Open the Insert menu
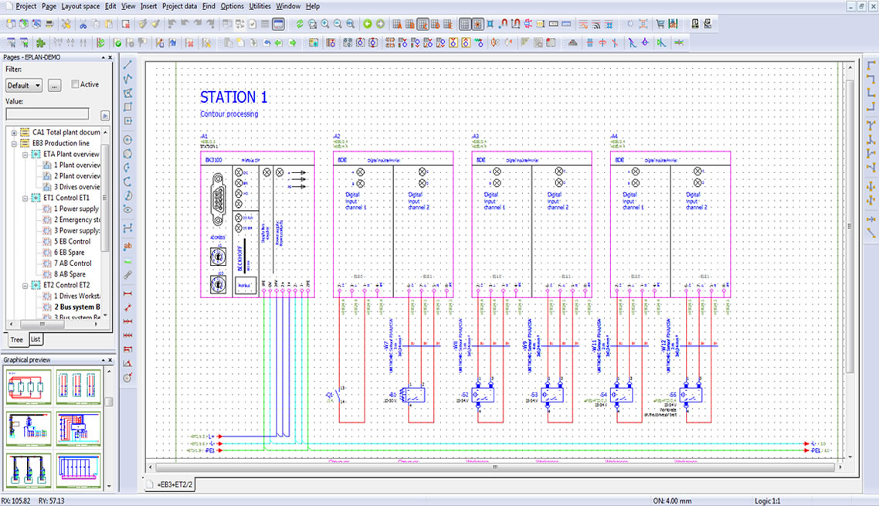Image resolution: width=879 pixels, height=506 pixels. (148, 6)
